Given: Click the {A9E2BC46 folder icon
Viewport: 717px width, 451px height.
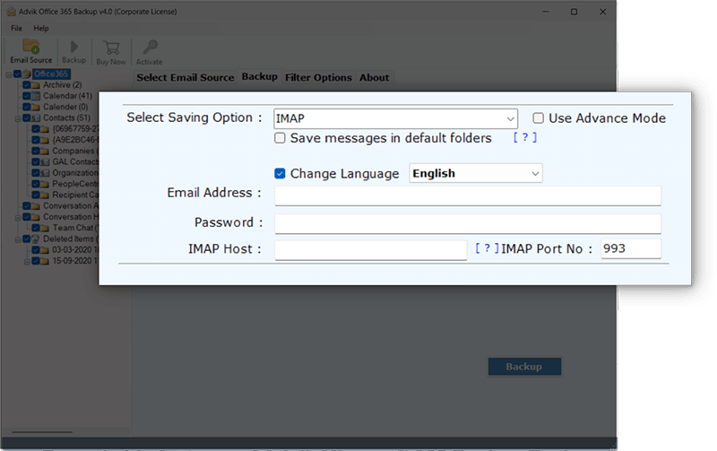Looking at the screenshot, I should pos(44,140).
